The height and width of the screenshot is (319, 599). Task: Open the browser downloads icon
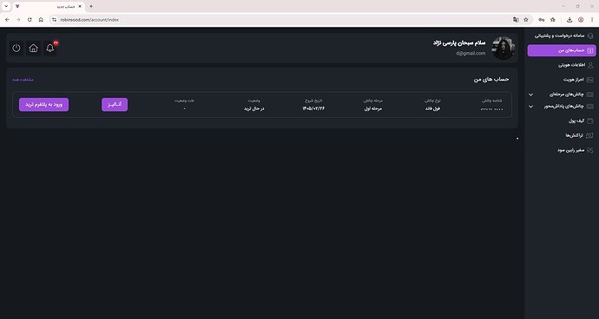(569, 19)
